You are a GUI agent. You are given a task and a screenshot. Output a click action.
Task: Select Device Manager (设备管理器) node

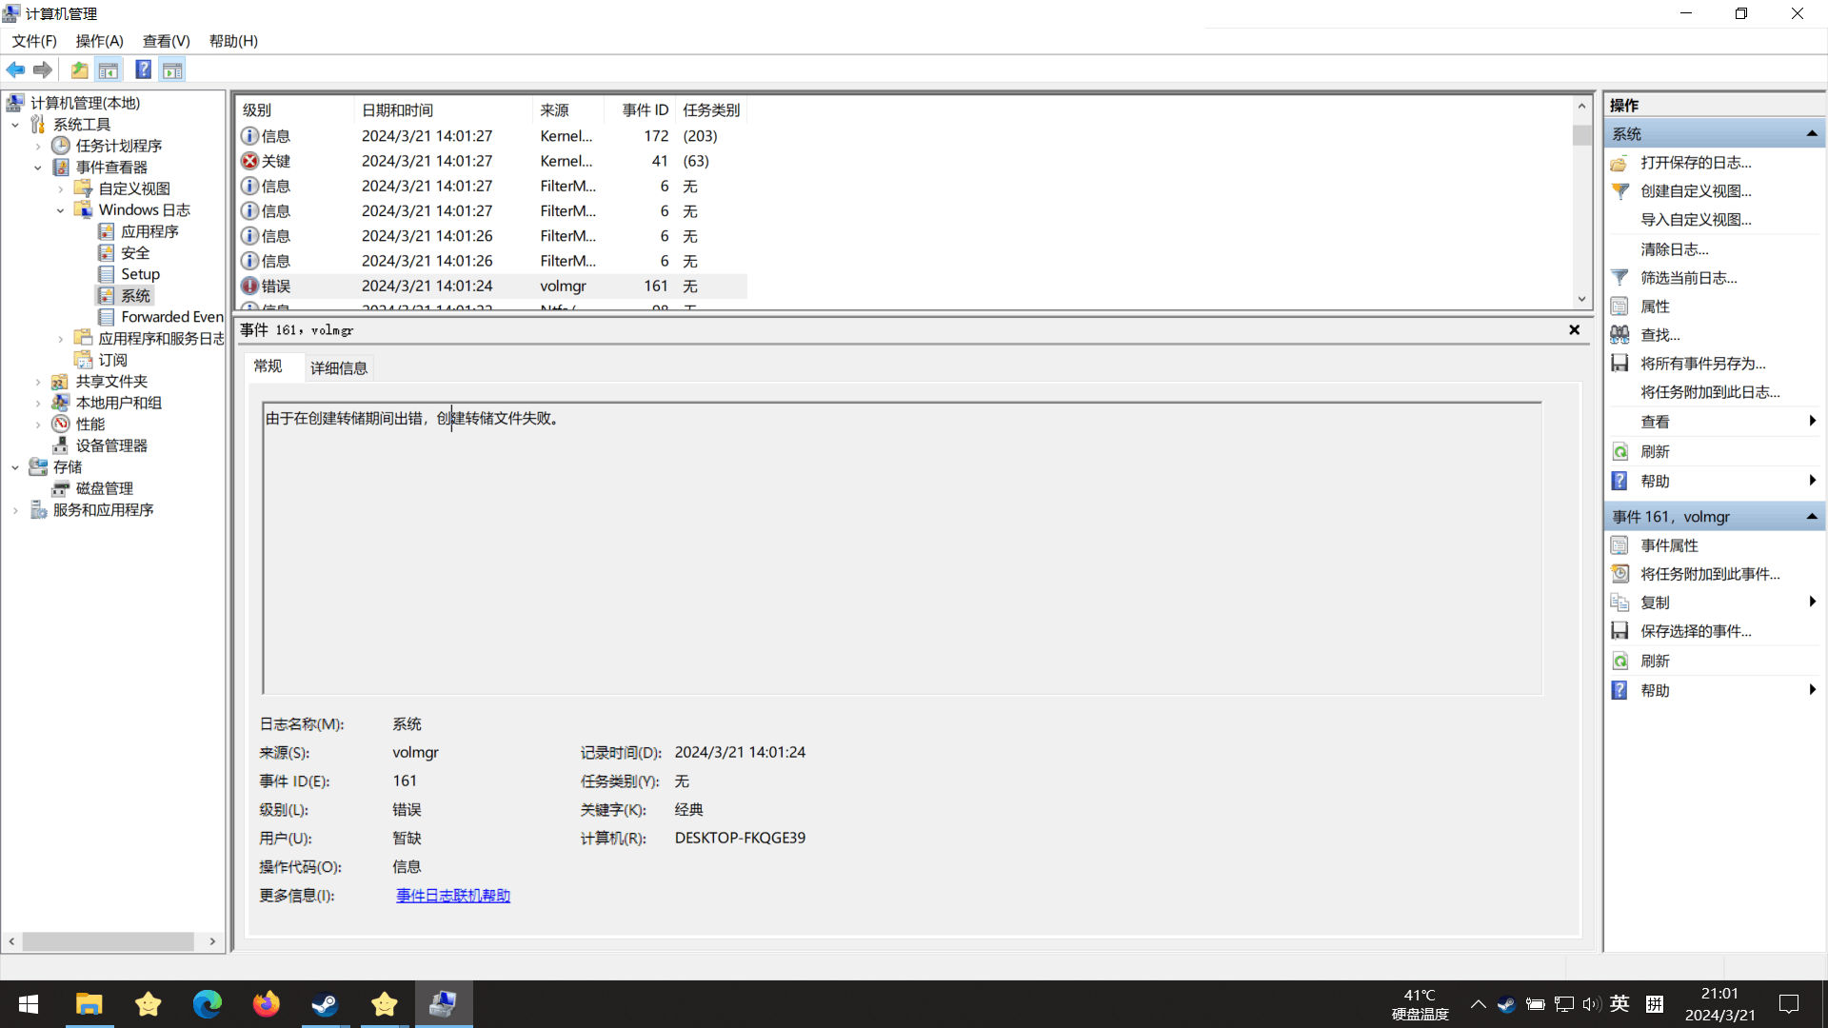click(111, 445)
